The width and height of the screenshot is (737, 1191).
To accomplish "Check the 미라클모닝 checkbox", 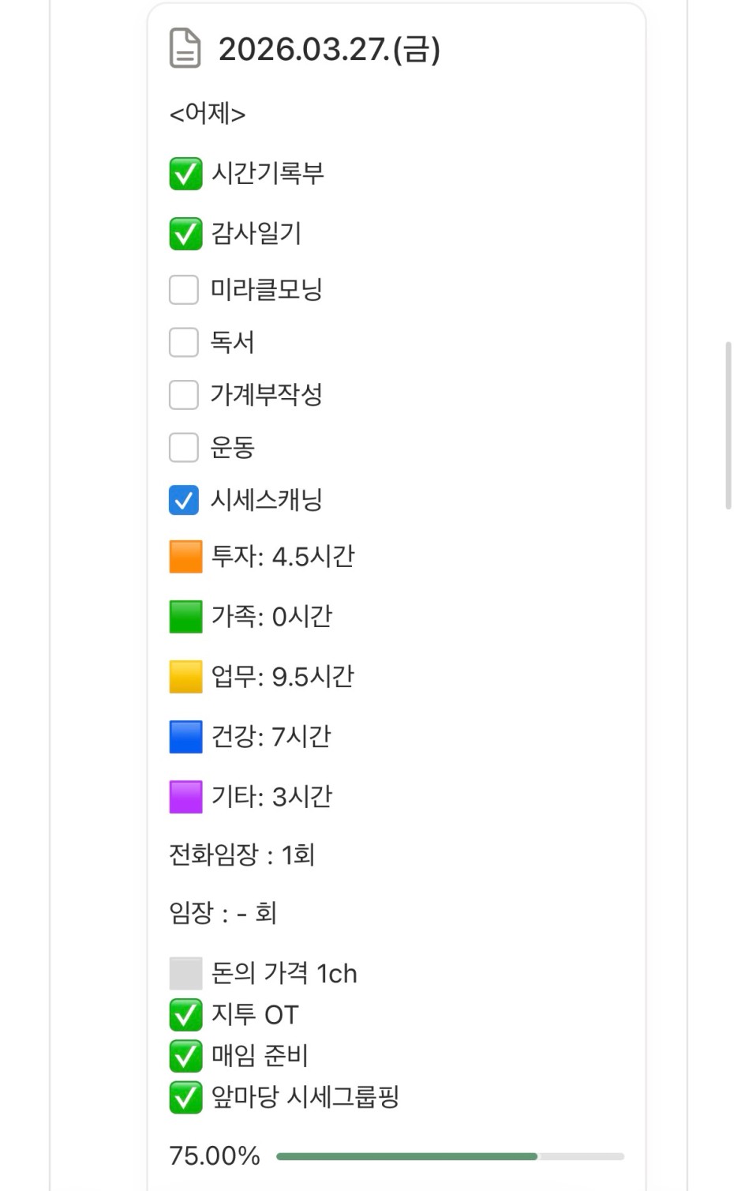I will coord(184,290).
